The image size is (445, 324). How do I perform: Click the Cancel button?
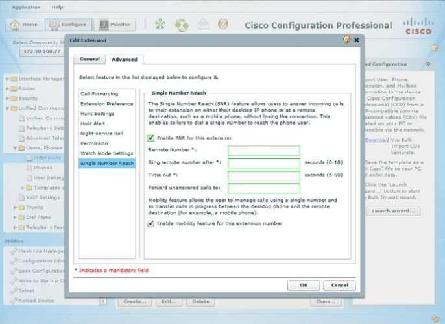point(339,285)
